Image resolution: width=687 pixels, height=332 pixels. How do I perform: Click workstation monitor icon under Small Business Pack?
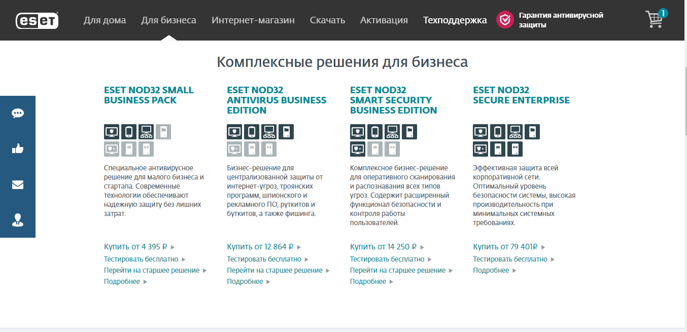pos(112,132)
